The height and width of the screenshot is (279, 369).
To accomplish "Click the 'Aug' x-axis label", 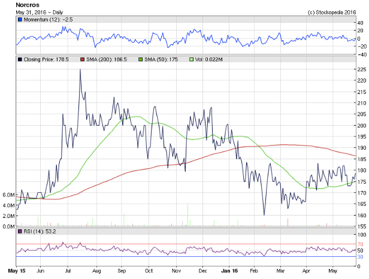I will pos(96,271).
